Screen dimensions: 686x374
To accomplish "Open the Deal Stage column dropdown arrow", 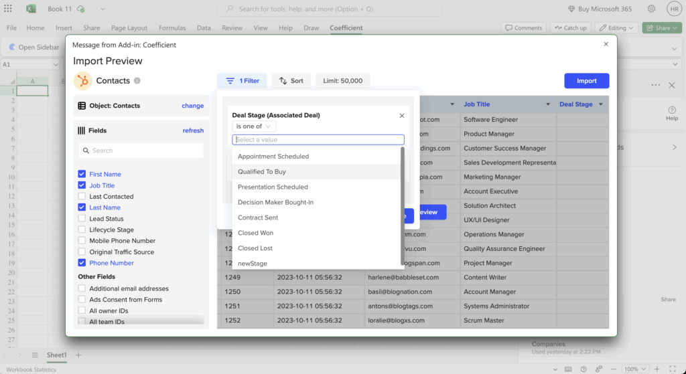I will point(601,104).
